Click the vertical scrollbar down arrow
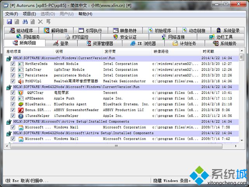This screenshot has height=187, width=249. pos(242,140)
